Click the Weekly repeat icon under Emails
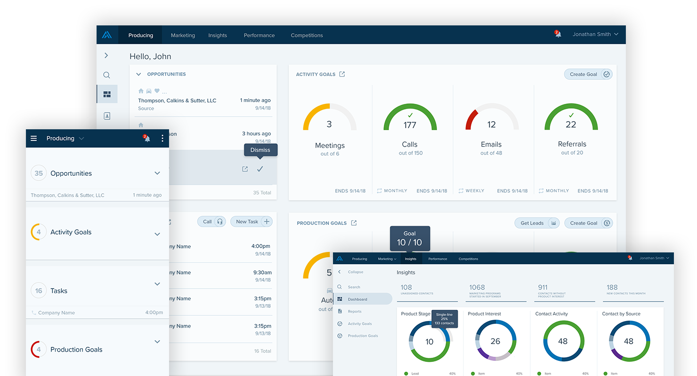Viewport: 697px width, 376px height. coord(461,191)
